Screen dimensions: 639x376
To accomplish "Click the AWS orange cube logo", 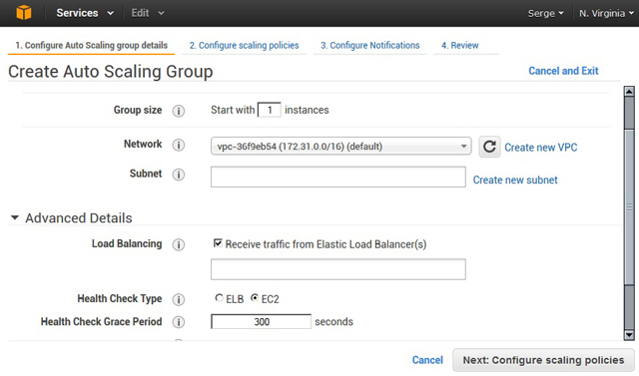I will coord(24,13).
